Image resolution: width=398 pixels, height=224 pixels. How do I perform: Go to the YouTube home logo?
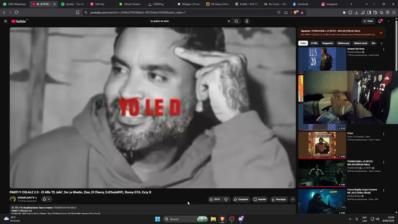point(19,21)
